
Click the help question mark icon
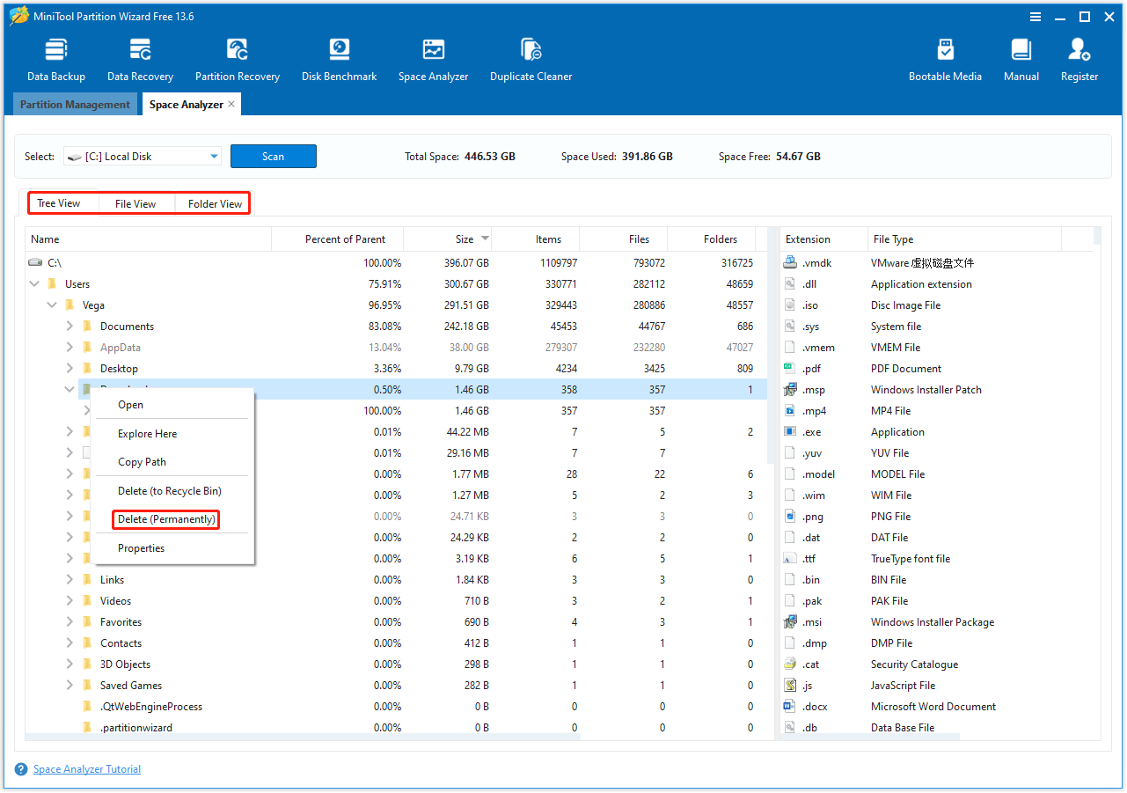tap(19, 768)
